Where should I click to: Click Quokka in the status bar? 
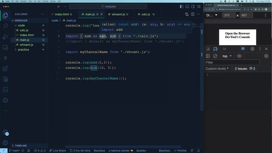(141, 150)
